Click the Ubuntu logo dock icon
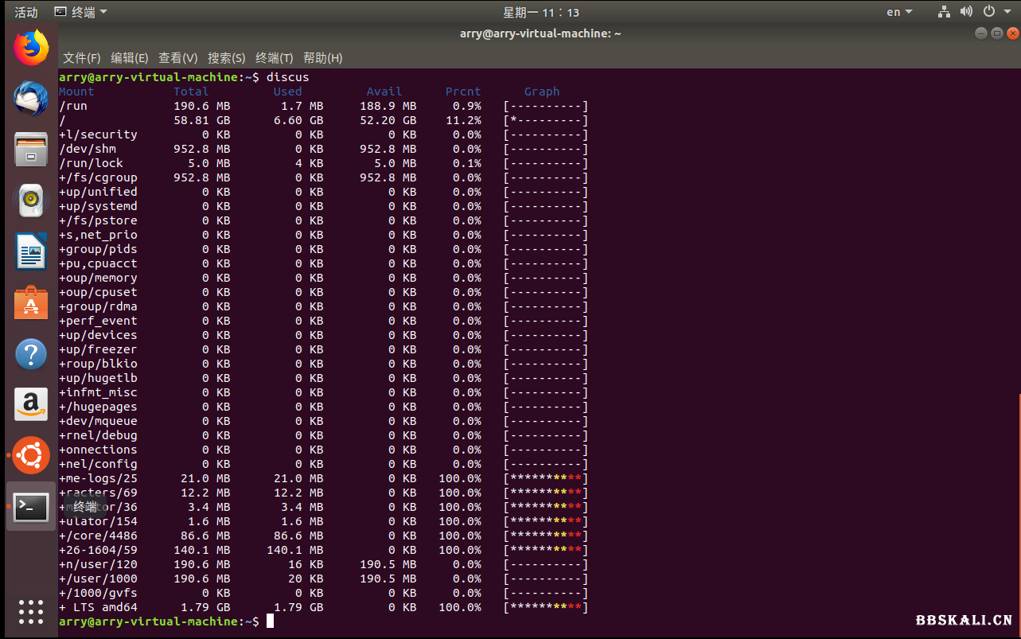Screen dimensions: 1021x639 pos(31,455)
